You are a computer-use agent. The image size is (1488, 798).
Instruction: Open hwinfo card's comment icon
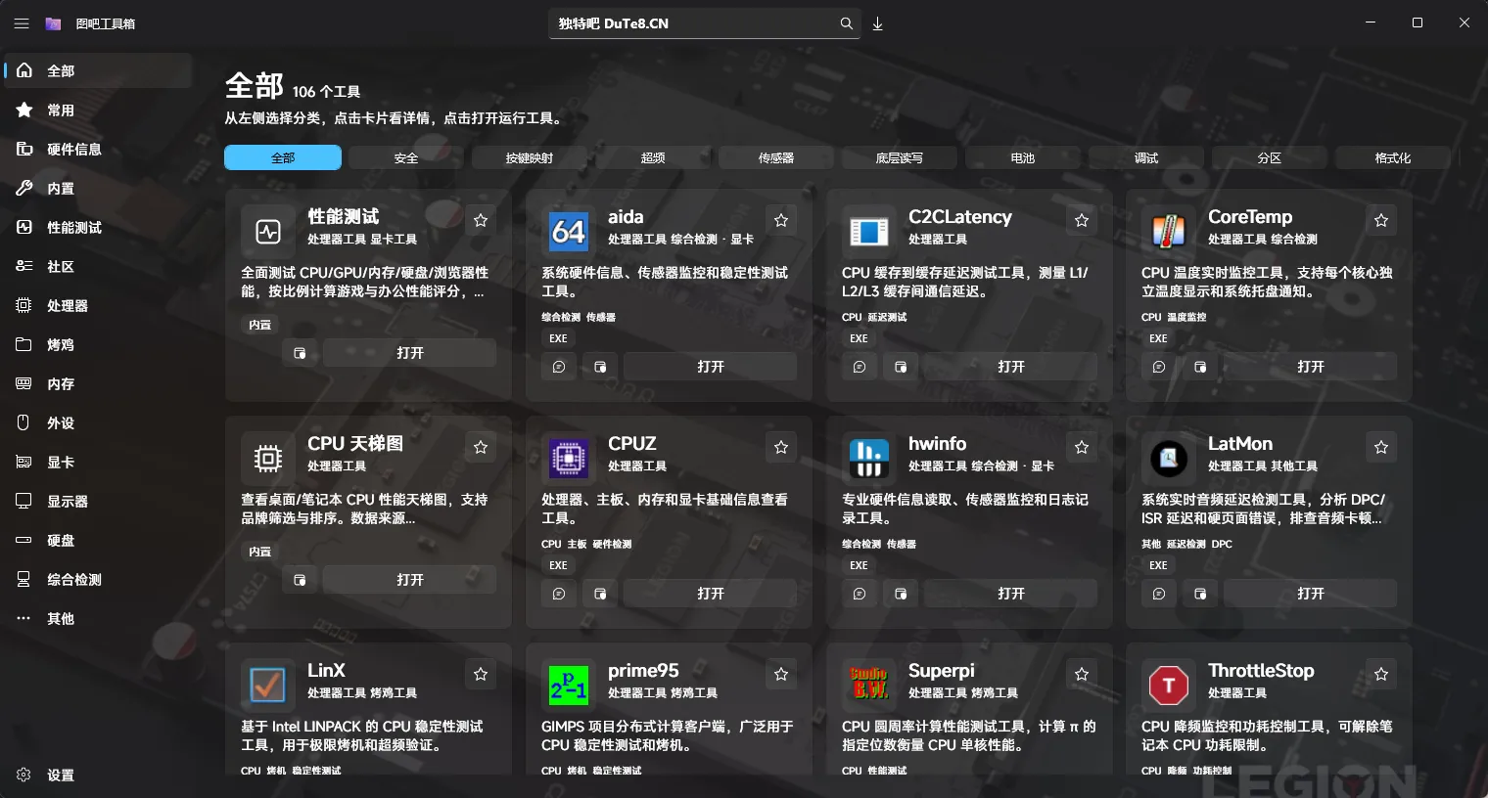860,594
